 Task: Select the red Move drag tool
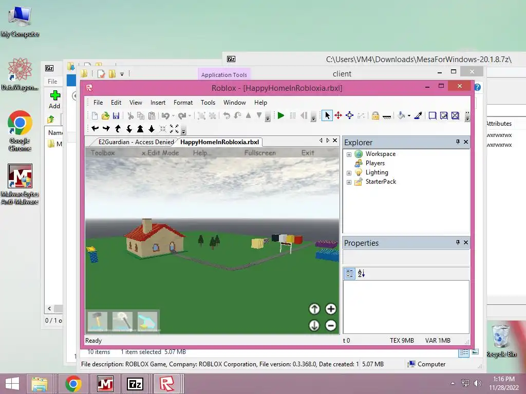coord(338,115)
